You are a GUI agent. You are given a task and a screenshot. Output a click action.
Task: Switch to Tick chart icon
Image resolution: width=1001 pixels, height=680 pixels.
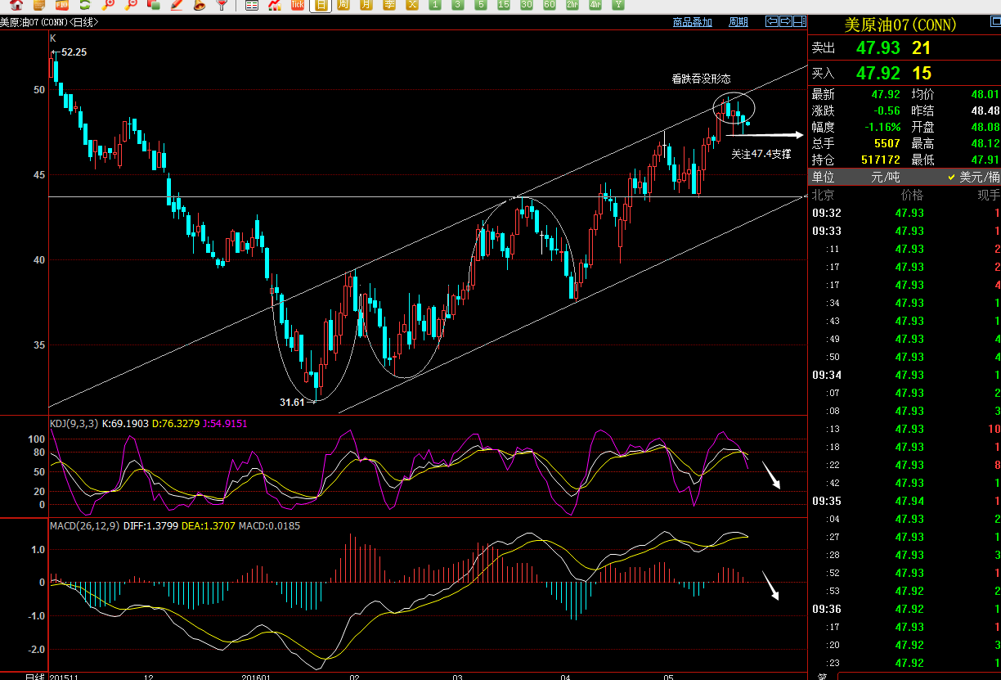point(298,5)
